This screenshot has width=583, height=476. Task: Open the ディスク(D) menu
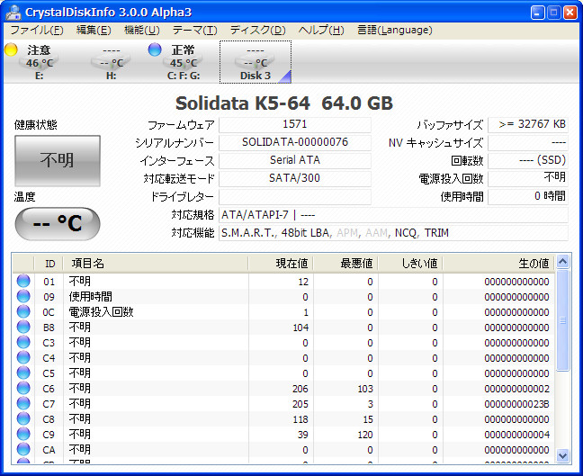[257, 30]
